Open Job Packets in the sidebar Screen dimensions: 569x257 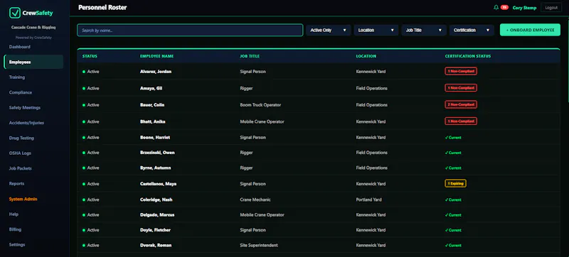[21, 168]
